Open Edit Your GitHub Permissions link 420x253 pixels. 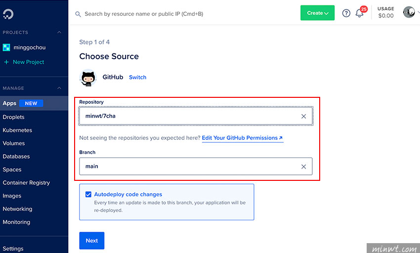click(x=243, y=138)
